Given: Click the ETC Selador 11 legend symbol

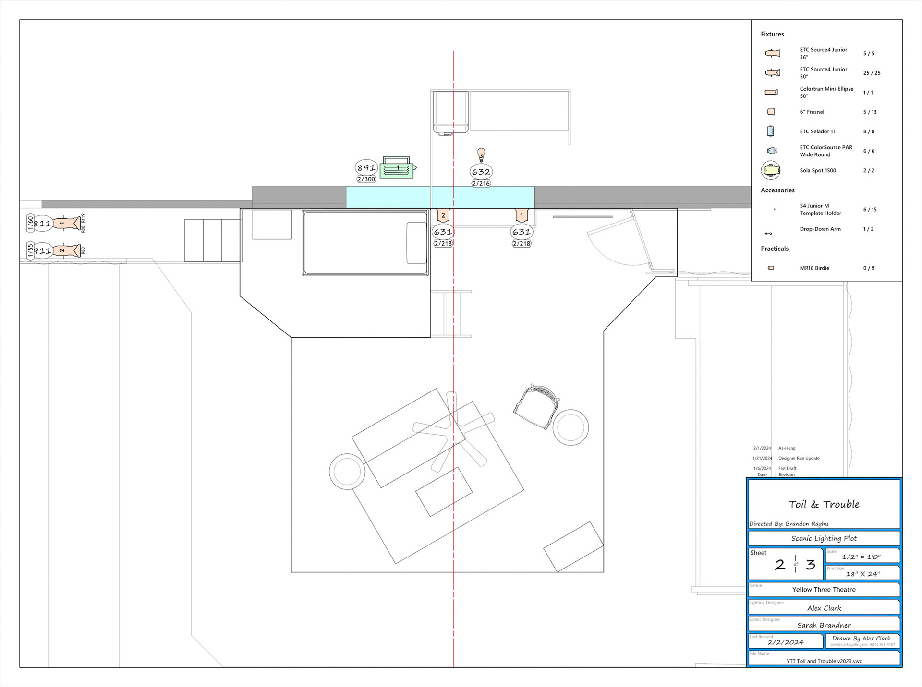Looking at the screenshot, I should 771,131.
